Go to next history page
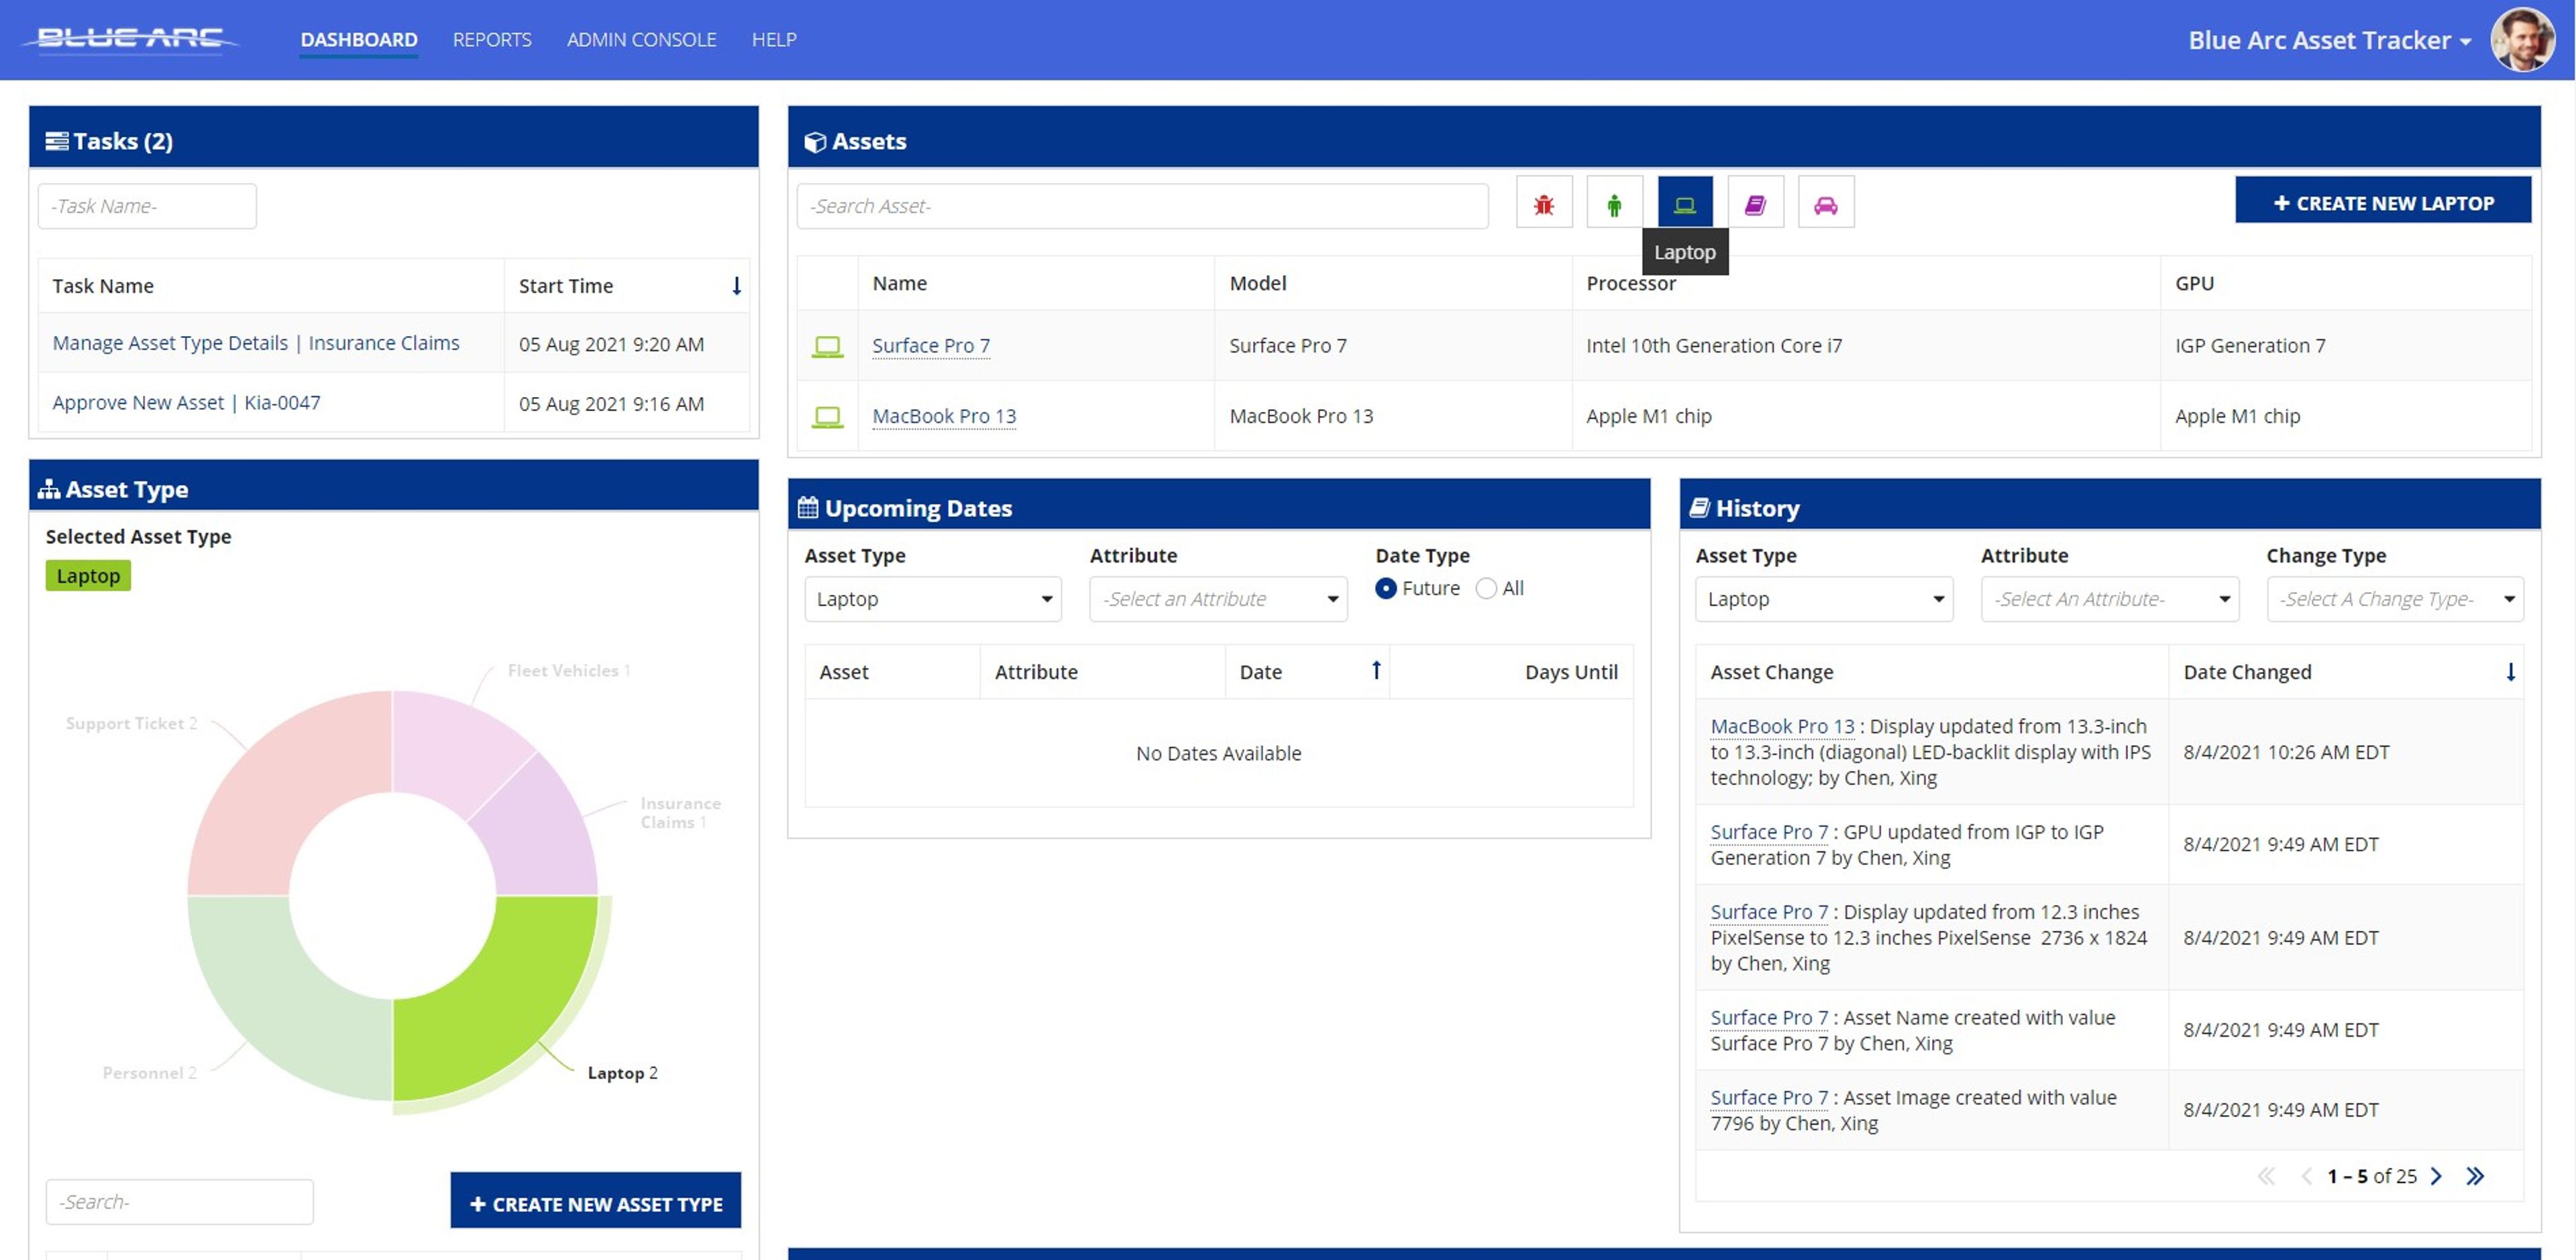Image resolution: width=2576 pixels, height=1260 pixels. click(2437, 1176)
